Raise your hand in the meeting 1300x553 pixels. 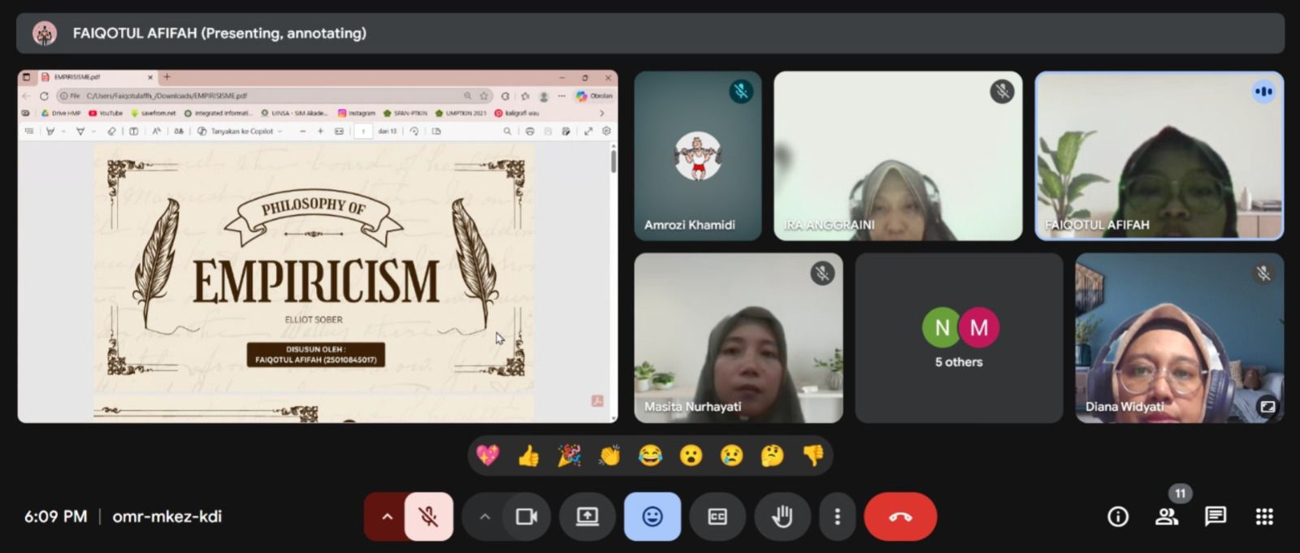782,516
